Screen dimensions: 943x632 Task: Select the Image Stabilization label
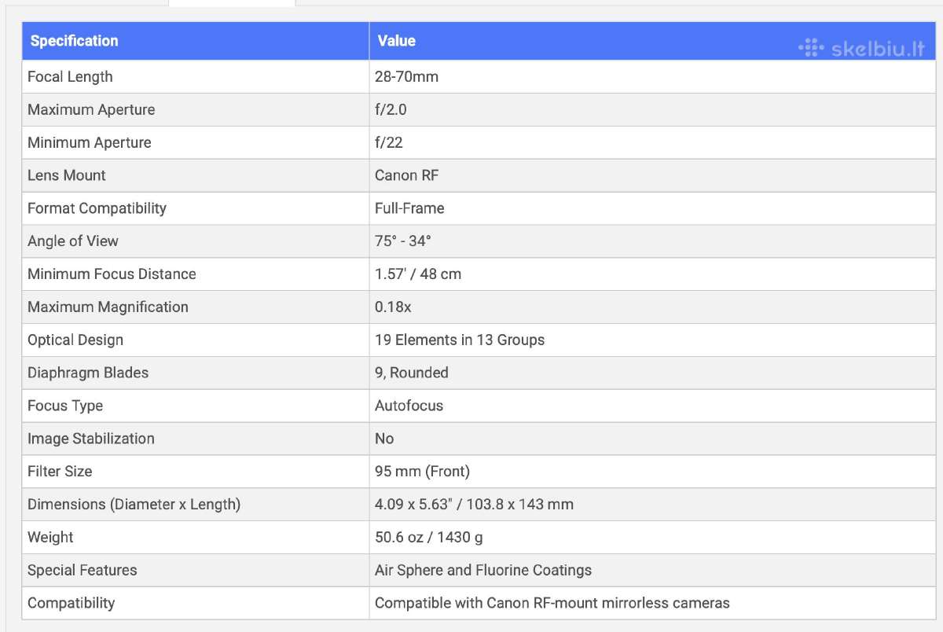[x=91, y=439]
